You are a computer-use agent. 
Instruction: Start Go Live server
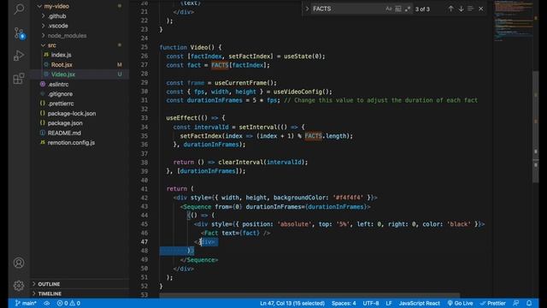click(460, 303)
